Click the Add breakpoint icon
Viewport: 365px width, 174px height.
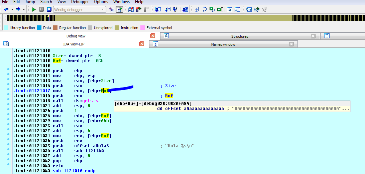(138, 9)
